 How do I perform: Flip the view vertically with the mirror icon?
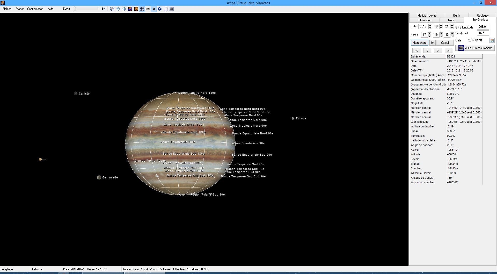tap(118, 9)
